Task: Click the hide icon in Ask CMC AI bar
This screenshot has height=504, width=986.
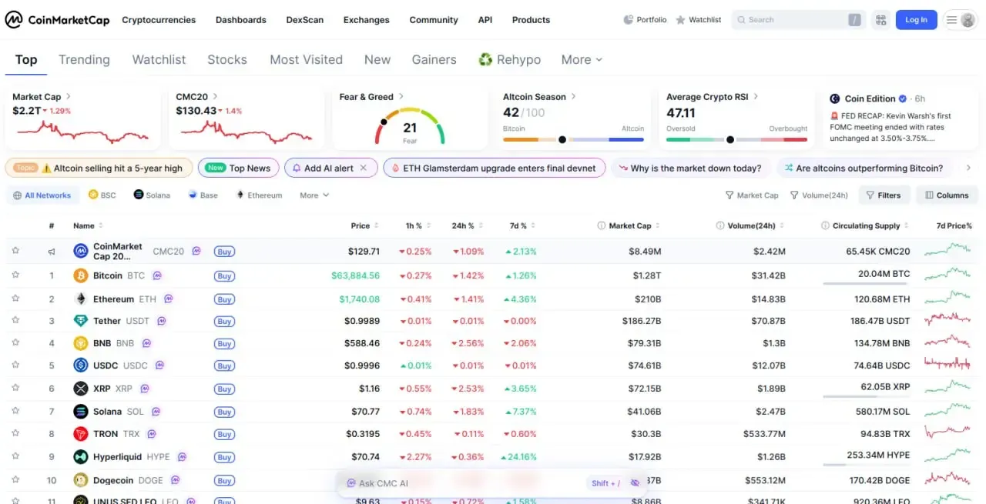Action: 635,483
